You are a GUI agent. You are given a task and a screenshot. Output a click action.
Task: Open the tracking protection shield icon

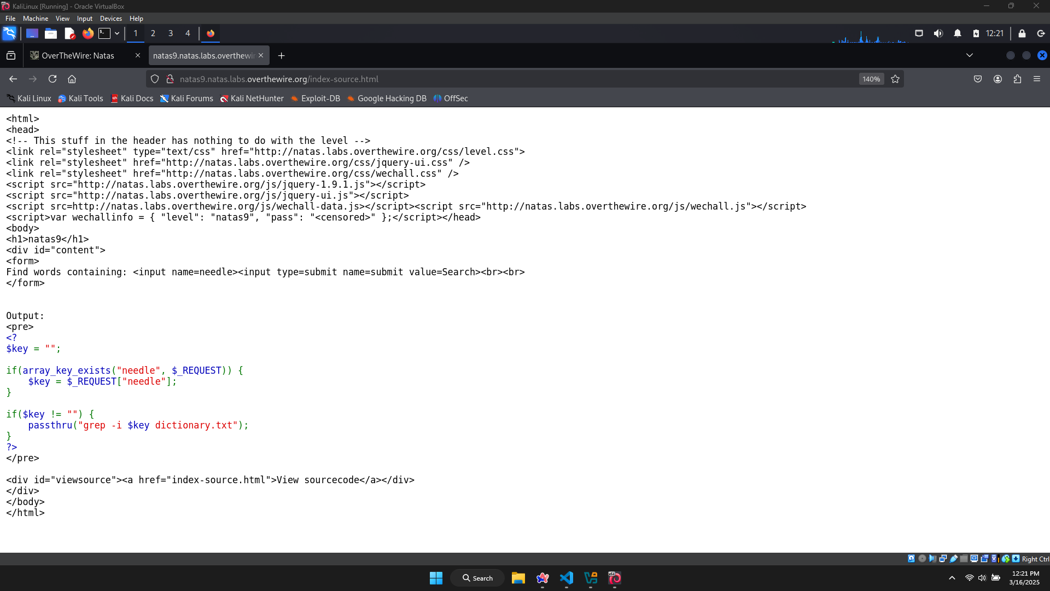point(155,79)
